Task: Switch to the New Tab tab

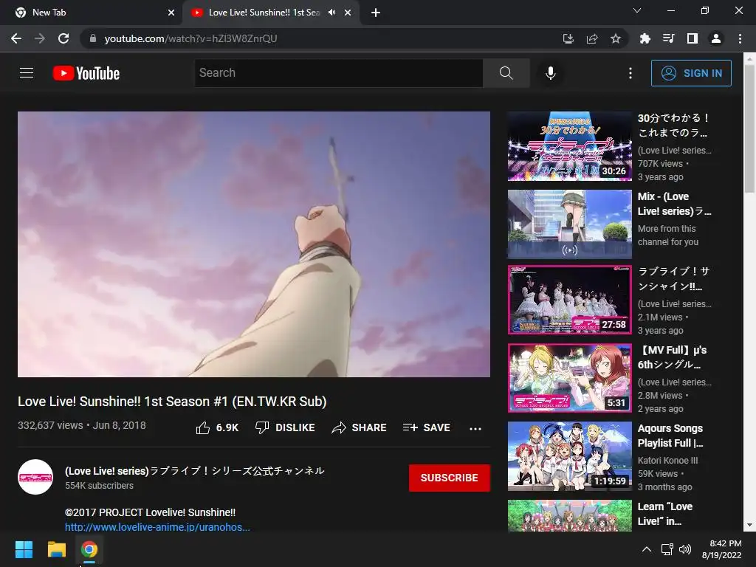Action: pos(91,13)
